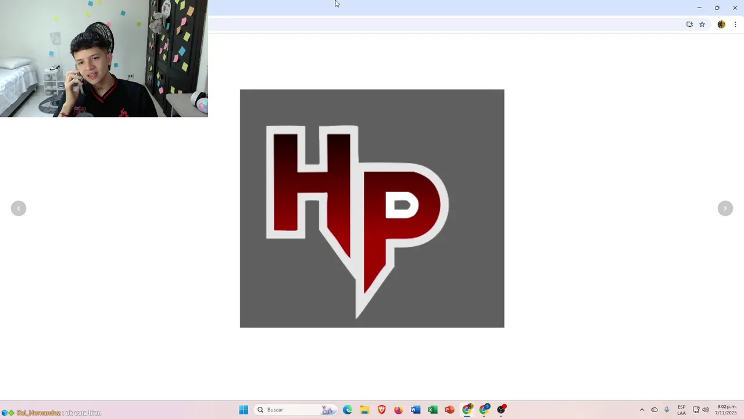This screenshot has width=744, height=419.
Task: Open Microsoft Word from the taskbar
Action: coord(416,410)
